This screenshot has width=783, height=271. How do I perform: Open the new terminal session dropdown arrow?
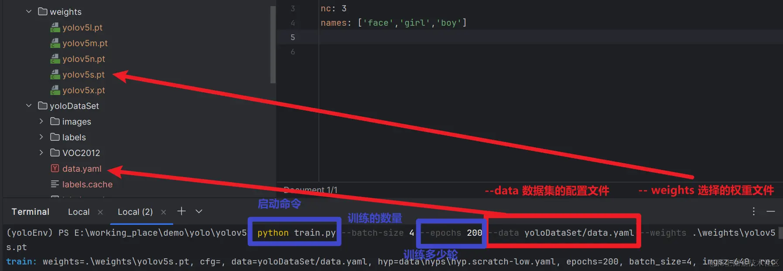click(199, 211)
